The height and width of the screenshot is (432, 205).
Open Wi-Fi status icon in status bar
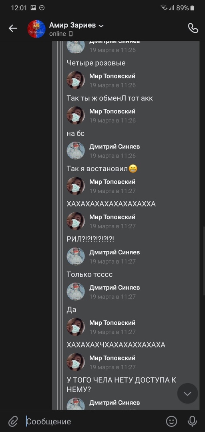click(164, 8)
